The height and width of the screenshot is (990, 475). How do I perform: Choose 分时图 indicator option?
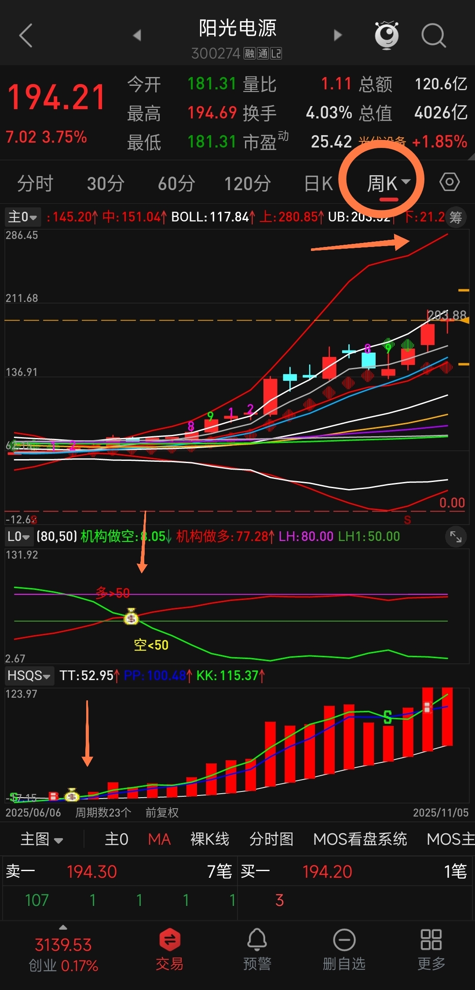click(271, 839)
